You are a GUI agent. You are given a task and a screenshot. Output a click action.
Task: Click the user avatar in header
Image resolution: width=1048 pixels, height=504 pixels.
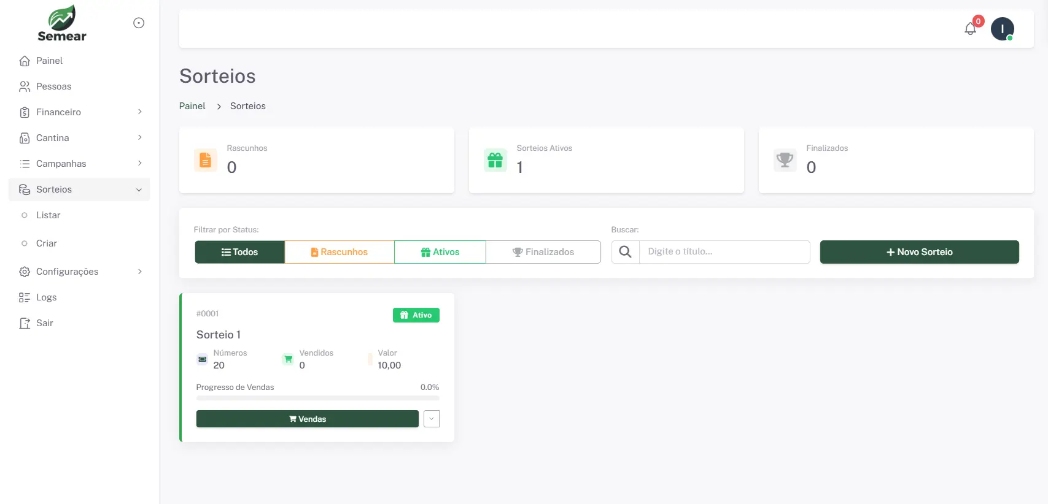click(1002, 29)
